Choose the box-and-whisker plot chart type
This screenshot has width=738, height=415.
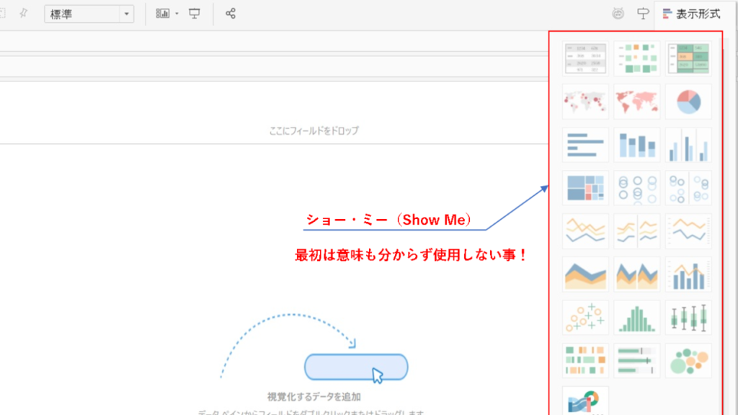pyautogui.click(x=688, y=318)
